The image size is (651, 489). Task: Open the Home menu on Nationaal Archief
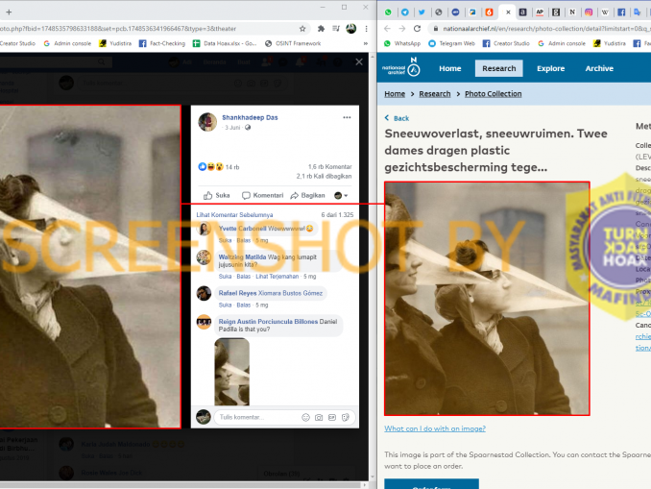450,68
